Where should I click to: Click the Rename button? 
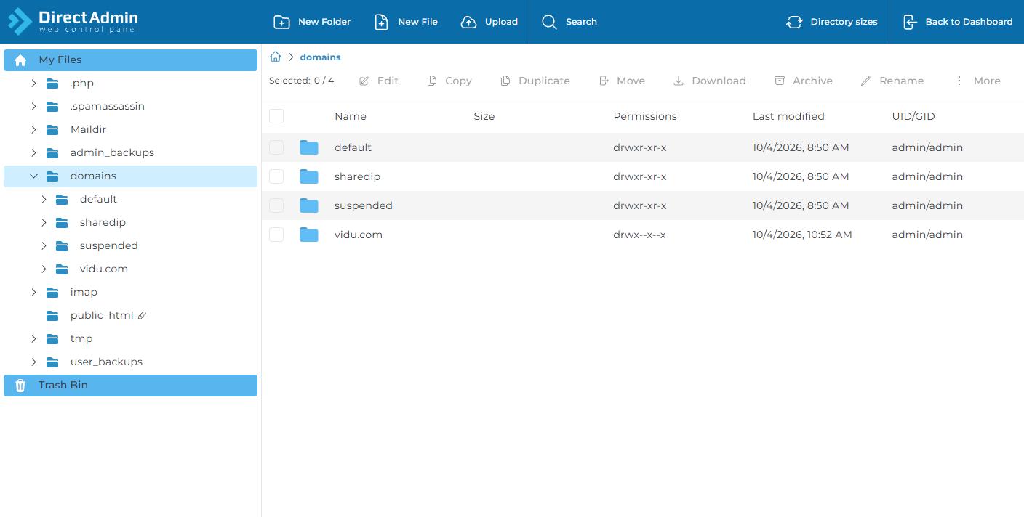click(x=892, y=81)
